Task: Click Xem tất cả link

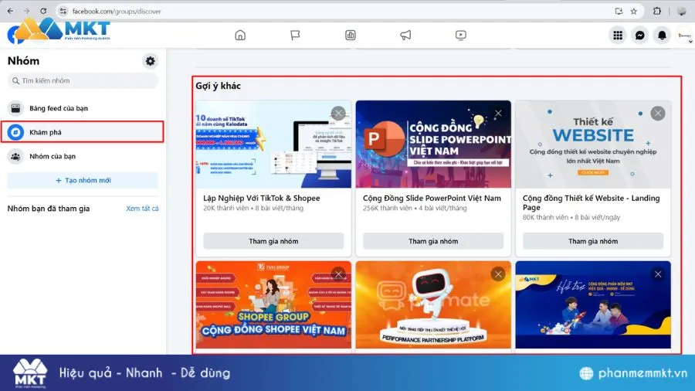Action: pos(142,209)
